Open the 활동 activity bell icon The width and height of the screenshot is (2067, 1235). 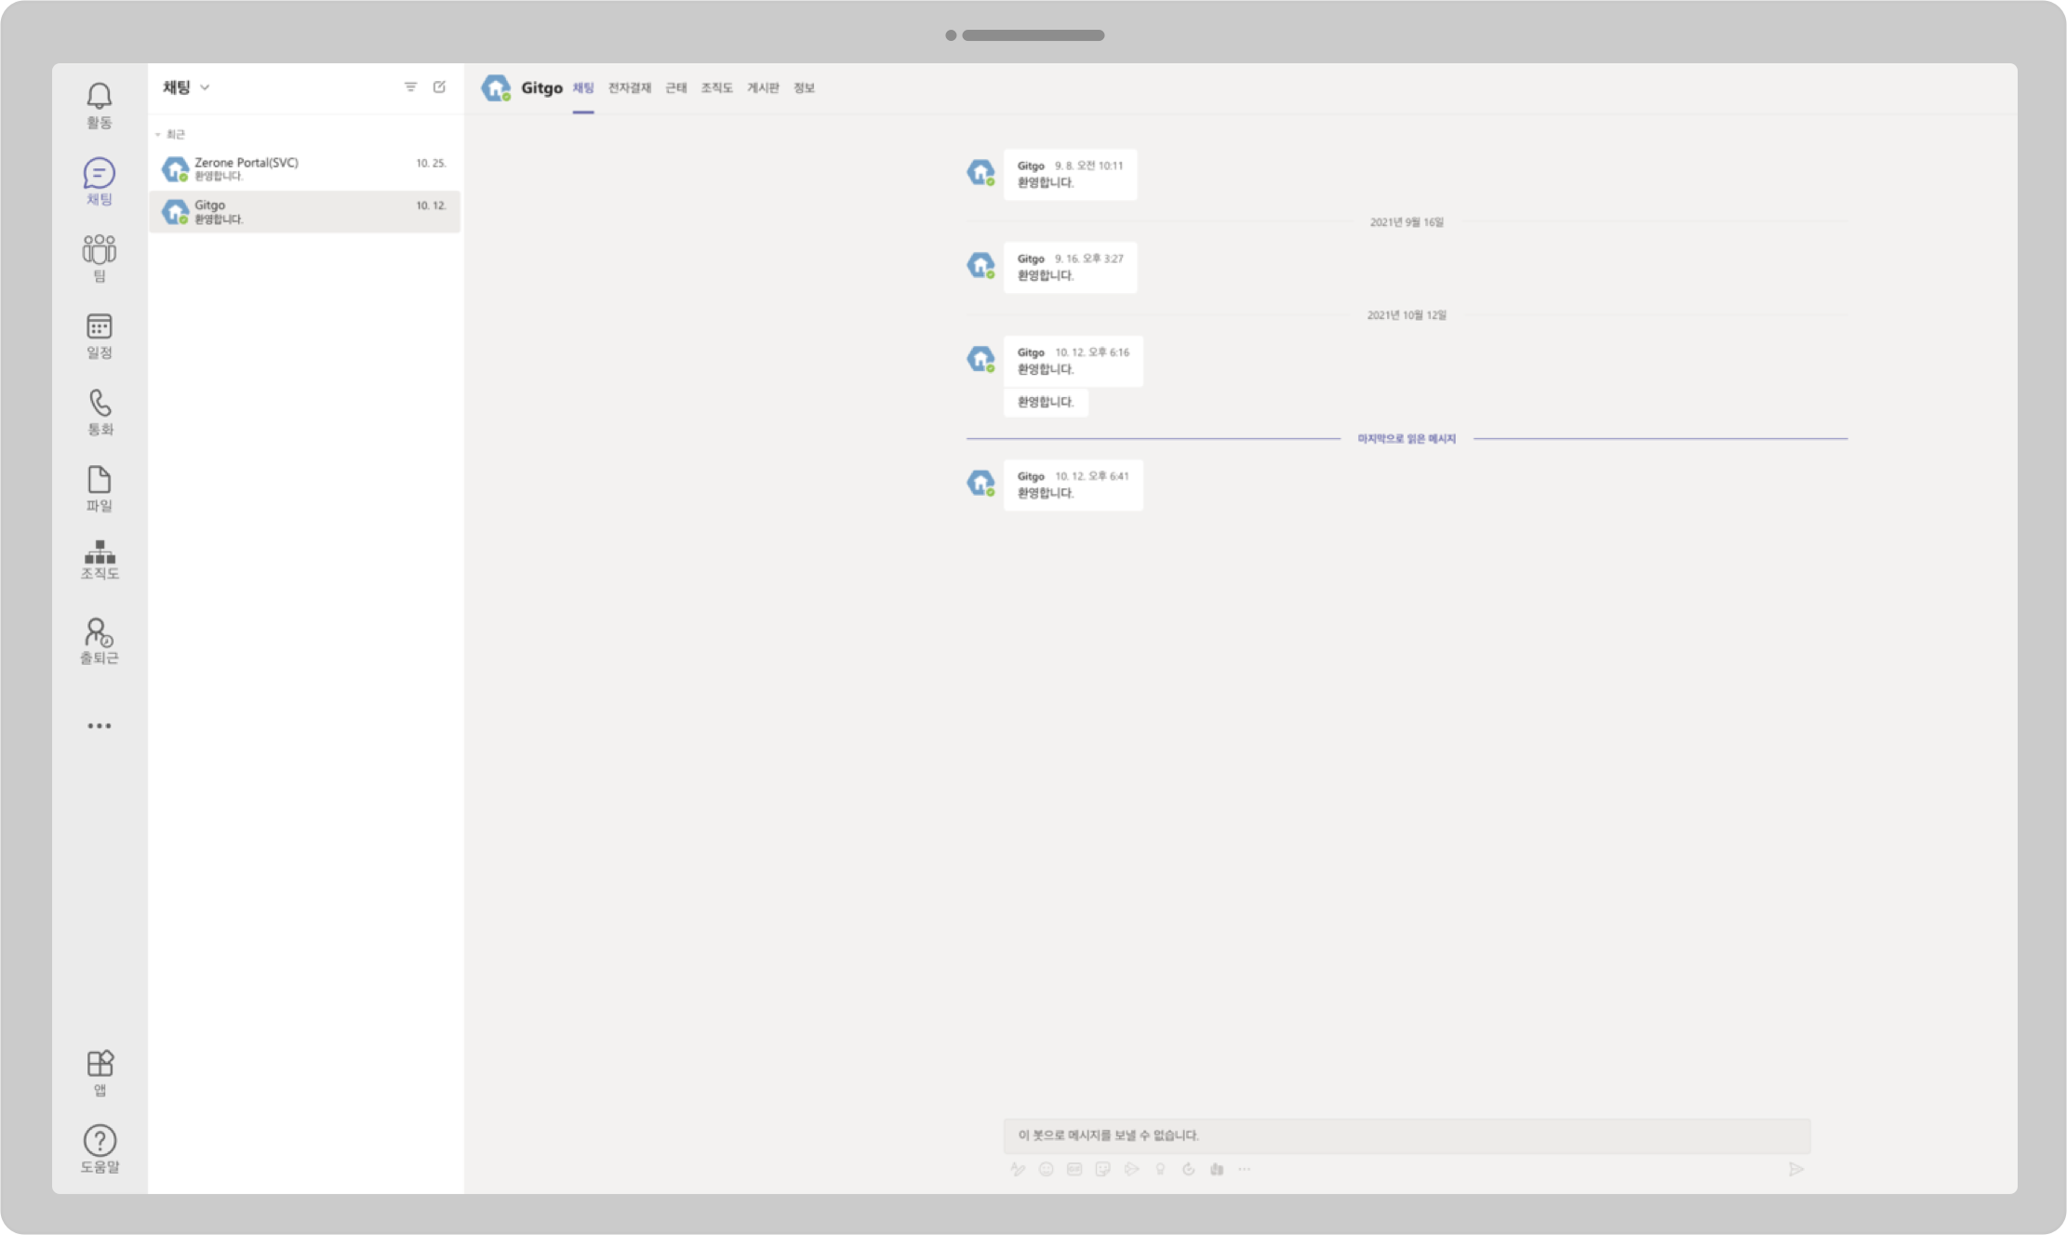point(100,106)
